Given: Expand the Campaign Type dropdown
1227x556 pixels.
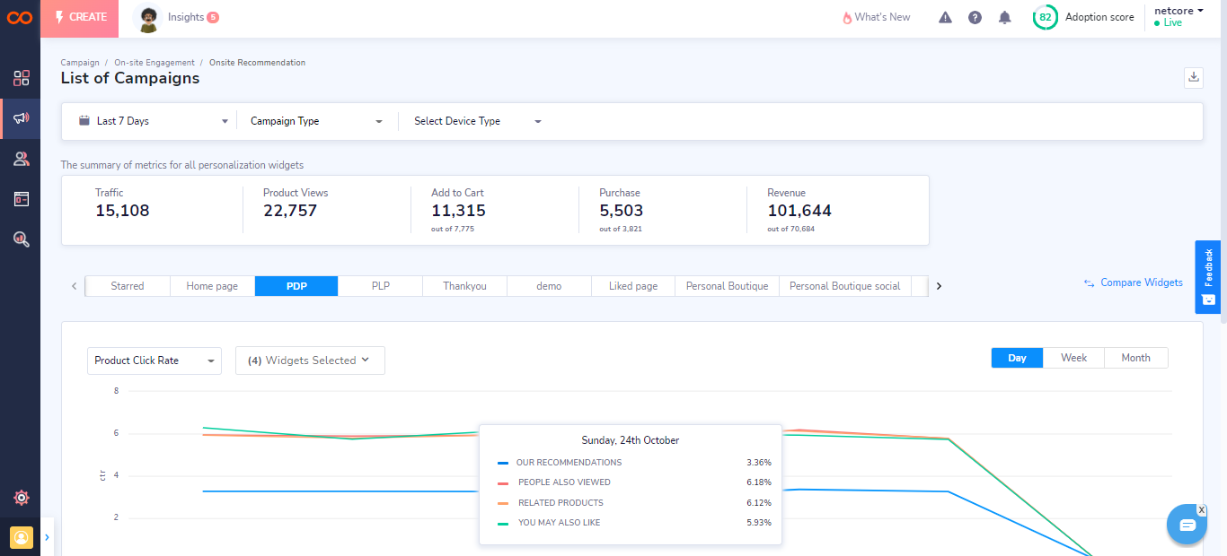Looking at the screenshot, I should 316,121.
